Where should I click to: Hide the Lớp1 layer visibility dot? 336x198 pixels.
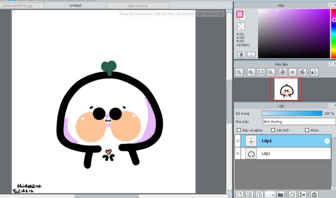(x=238, y=153)
